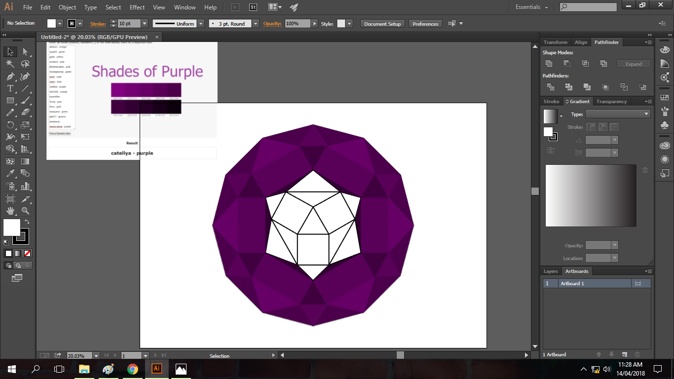Open the Pathfinder panel flyout menu
This screenshot has width=674, height=379.
[648, 42]
